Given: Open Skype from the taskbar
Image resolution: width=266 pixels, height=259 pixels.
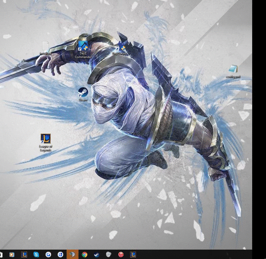Looking at the screenshot, I should click(x=36, y=254).
